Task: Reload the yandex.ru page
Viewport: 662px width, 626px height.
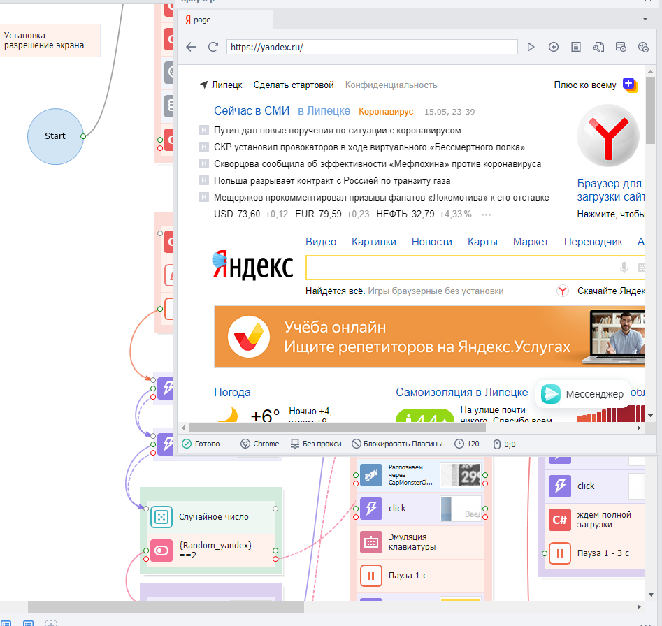Action: pos(213,47)
